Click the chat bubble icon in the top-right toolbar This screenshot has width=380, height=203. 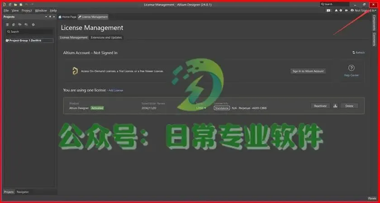tap(328, 10)
